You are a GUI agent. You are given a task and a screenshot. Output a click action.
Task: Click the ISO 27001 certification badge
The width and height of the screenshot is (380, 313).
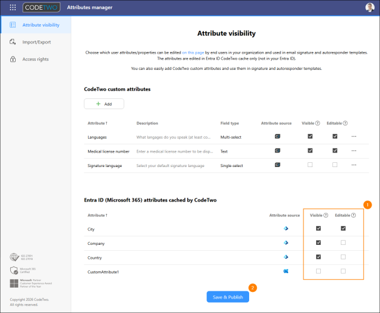click(x=21, y=258)
